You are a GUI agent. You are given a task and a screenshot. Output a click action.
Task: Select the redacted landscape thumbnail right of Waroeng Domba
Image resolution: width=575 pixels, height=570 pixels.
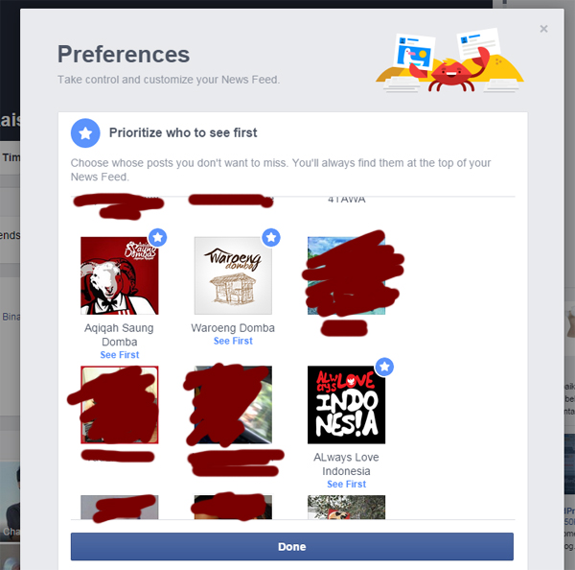[x=346, y=275]
